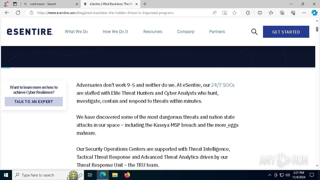Toggle the split screen view
Screen dimensions: 320x180
(260, 13)
